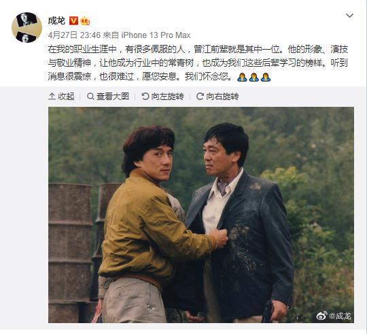Click the upward arrow collapse icon
This screenshot has width=367, height=334.
coord(52,97)
